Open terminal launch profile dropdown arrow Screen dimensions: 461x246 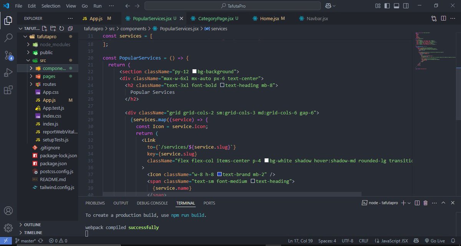(x=409, y=203)
